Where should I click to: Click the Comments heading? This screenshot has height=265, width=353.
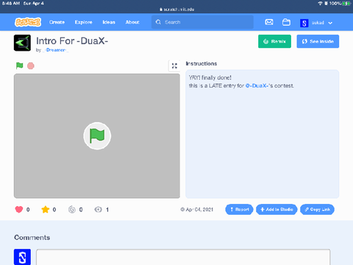32,238
